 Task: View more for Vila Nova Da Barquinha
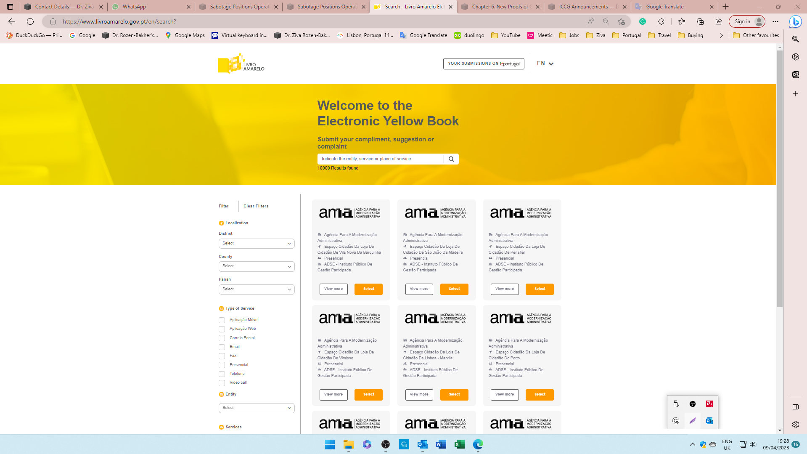click(x=333, y=289)
